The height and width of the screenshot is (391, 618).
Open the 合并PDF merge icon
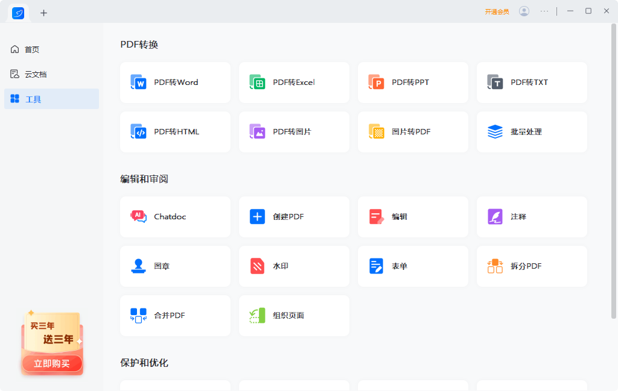point(138,316)
